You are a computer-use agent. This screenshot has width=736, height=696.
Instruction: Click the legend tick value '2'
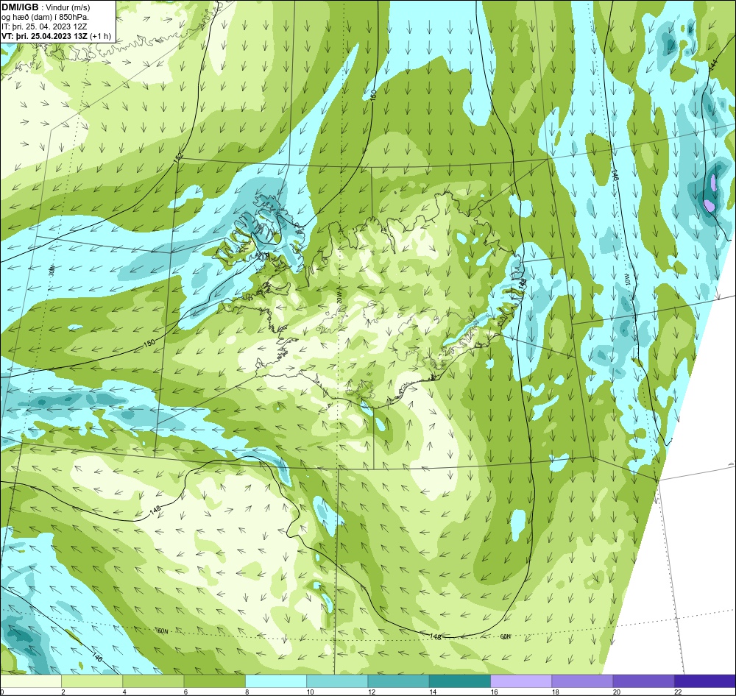point(63,692)
